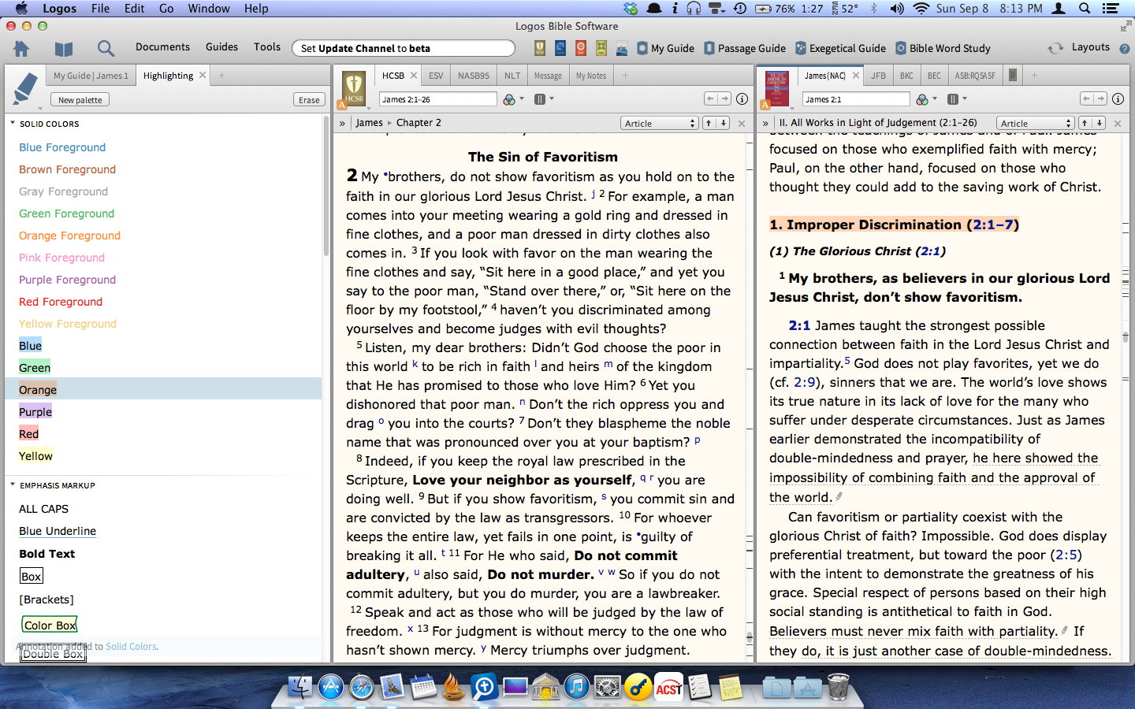Screen dimensions: 1135x709
Task: Collapse the EMPHASIS MARKUP section
Action: click(x=13, y=485)
